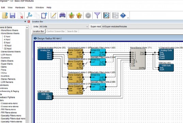Click the module tree scroll up arrow
The image size is (183, 123).
[27, 27]
